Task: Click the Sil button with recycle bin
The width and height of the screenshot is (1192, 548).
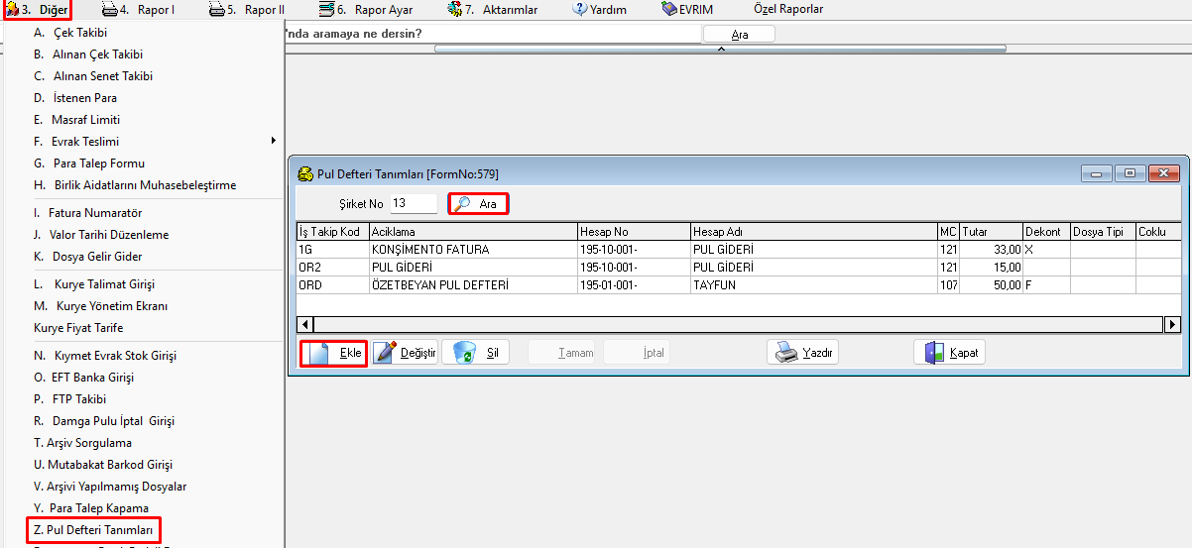Action: click(x=475, y=353)
